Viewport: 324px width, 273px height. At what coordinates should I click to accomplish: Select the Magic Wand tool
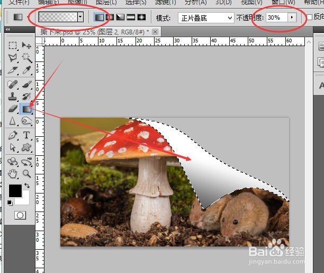(27, 58)
